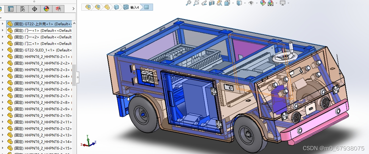Viewport: 369px width, 154px height.
Task: Click second assembly icon in breadcrumb
Action: coord(98,7)
